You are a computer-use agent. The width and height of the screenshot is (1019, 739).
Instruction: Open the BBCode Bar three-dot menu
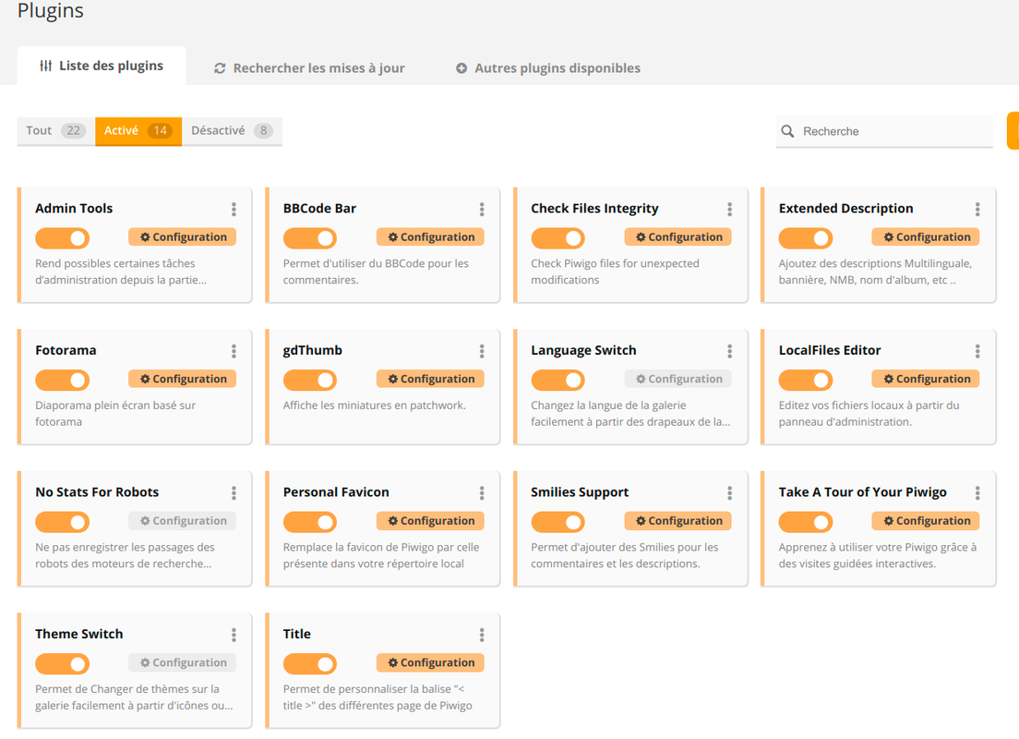482,209
